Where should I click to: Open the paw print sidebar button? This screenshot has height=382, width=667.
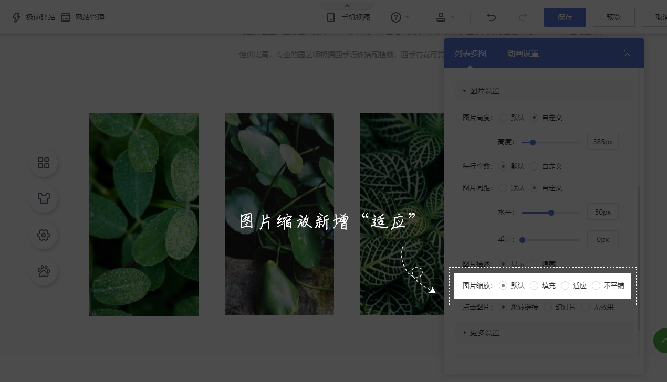[x=44, y=271]
